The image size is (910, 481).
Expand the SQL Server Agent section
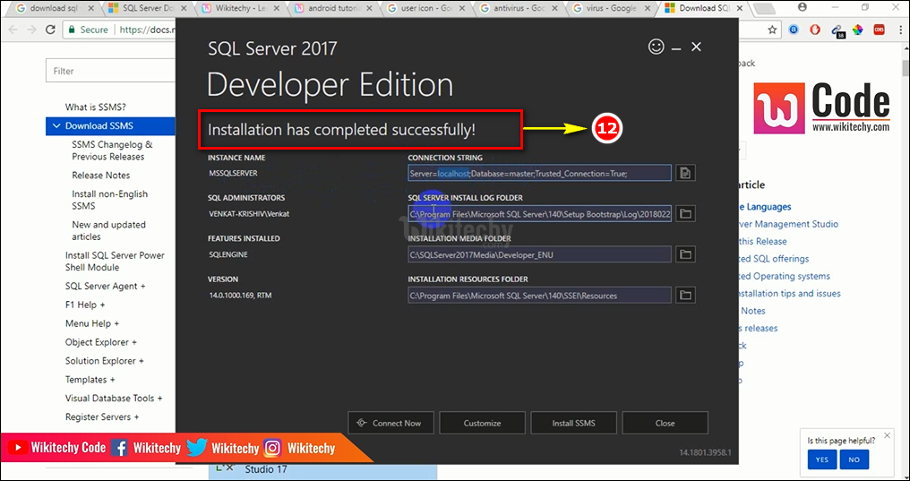pos(105,287)
